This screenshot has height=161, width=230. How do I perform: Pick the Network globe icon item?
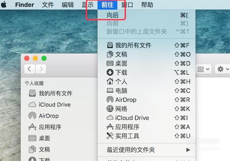pos(110,109)
